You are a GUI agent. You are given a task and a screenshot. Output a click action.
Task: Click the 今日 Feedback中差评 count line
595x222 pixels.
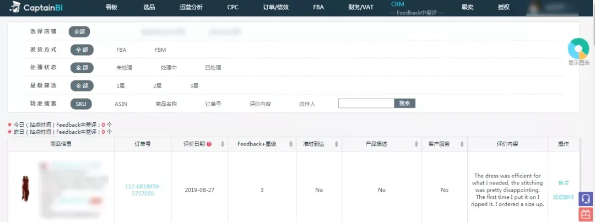click(x=60, y=124)
